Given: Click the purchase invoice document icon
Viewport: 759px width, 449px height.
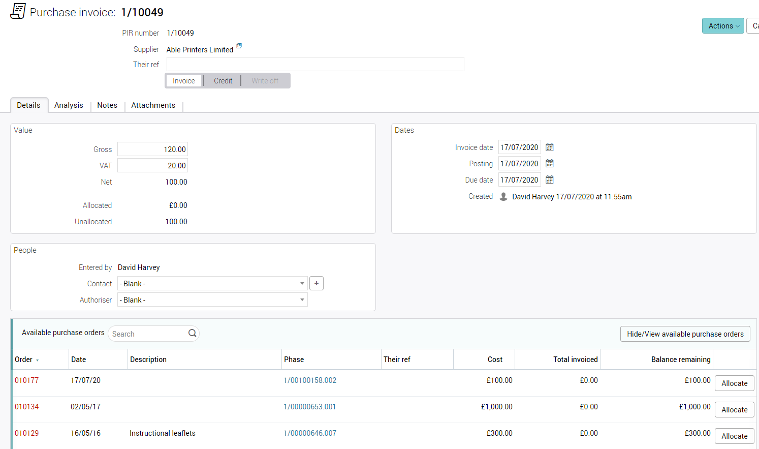Looking at the screenshot, I should click(x=18, y=11).
